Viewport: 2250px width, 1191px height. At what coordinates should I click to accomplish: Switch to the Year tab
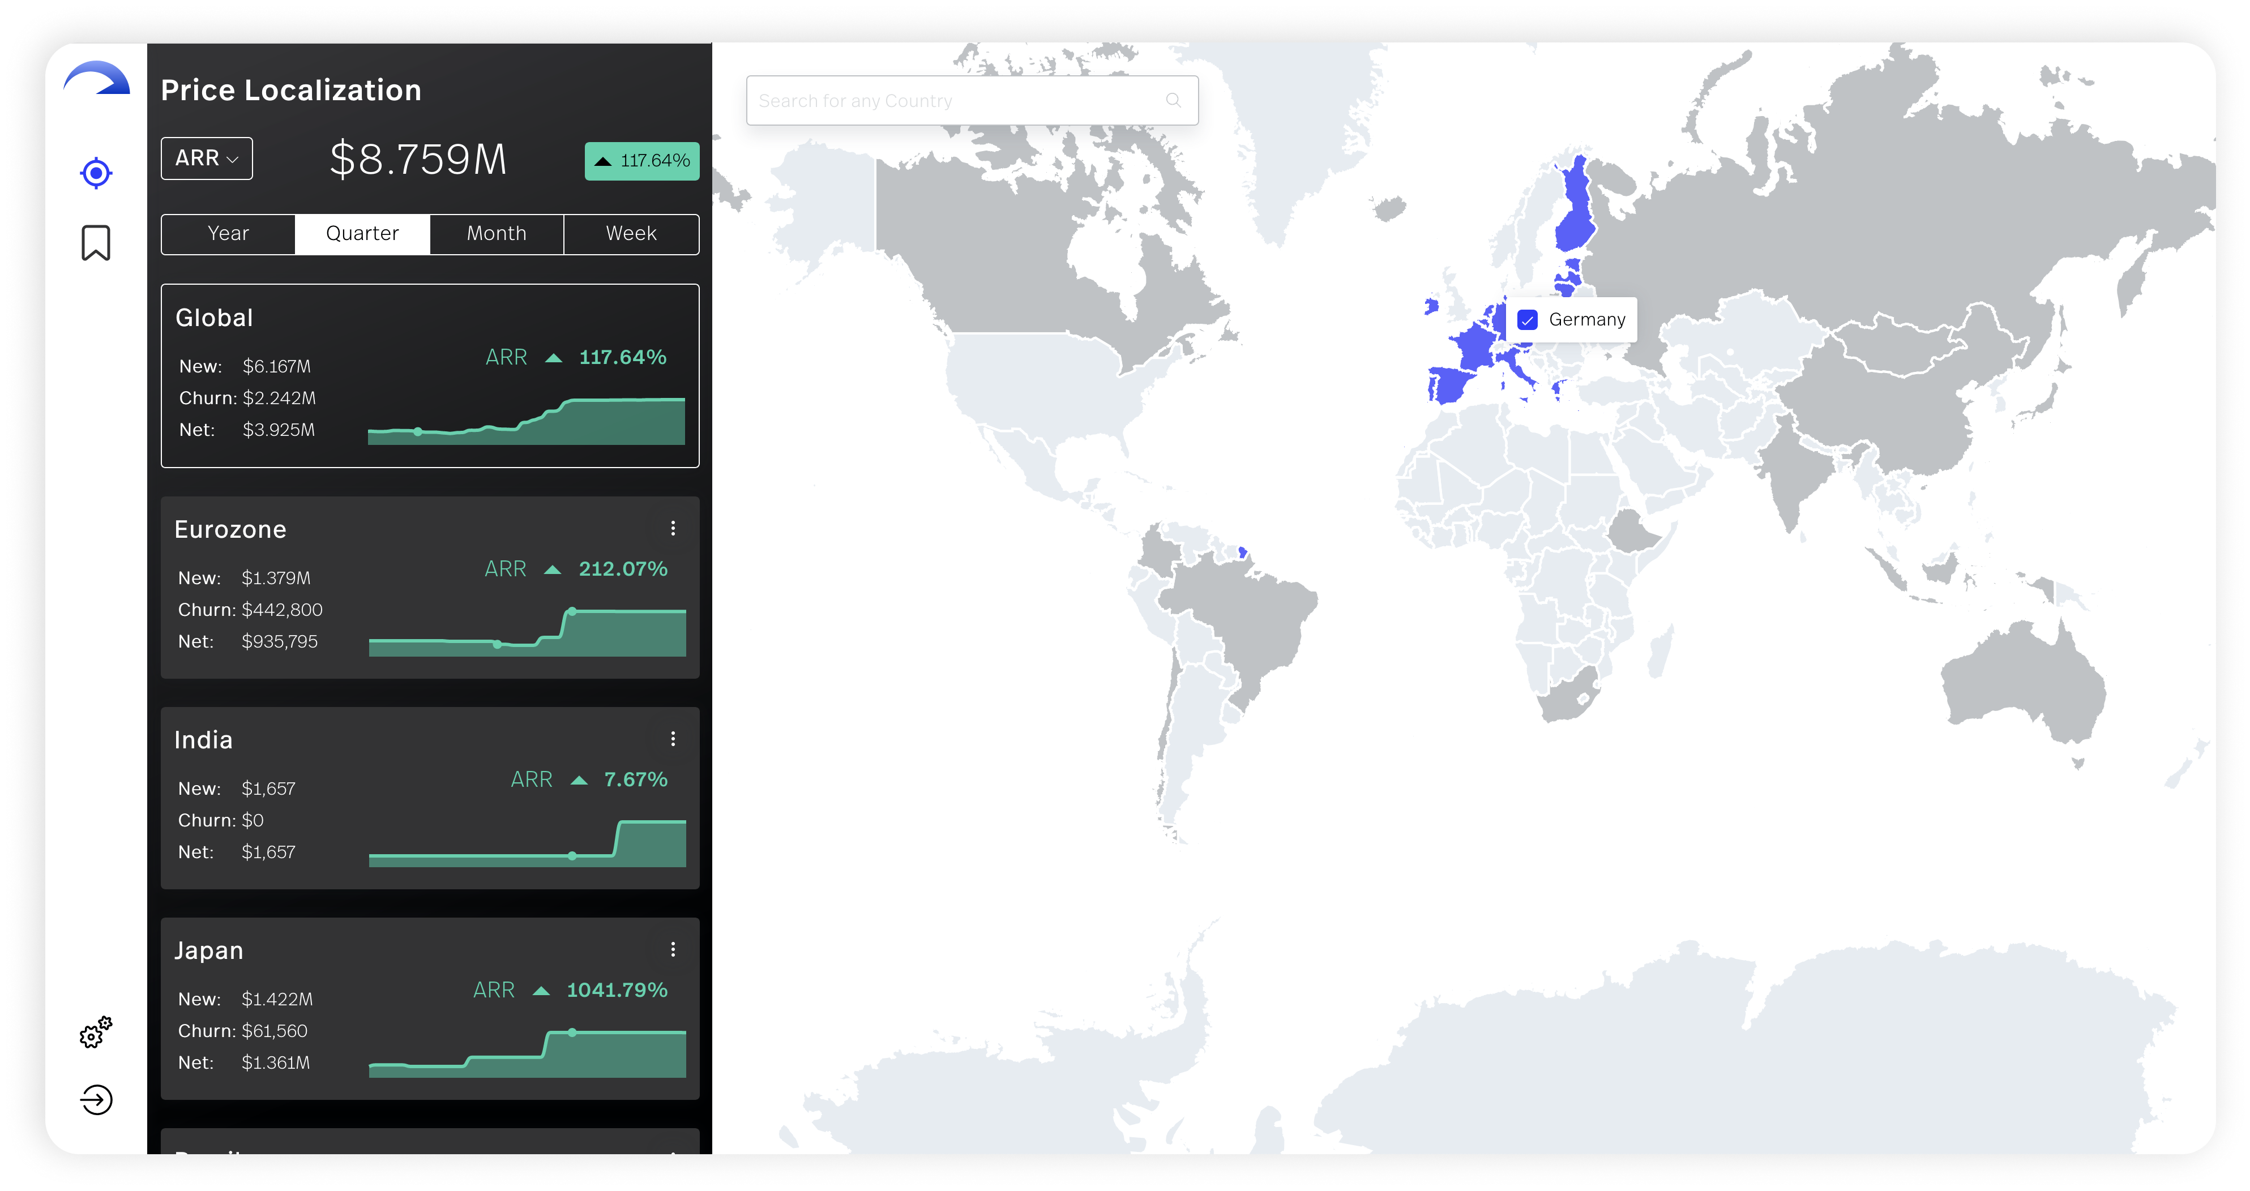(228, 234)
